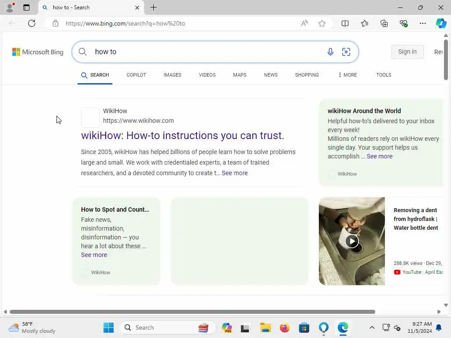The image size is (451, 338).
Task: Click the horizontal scrollbar thumb
Action: pyautogui.click(x=192, y=312)
